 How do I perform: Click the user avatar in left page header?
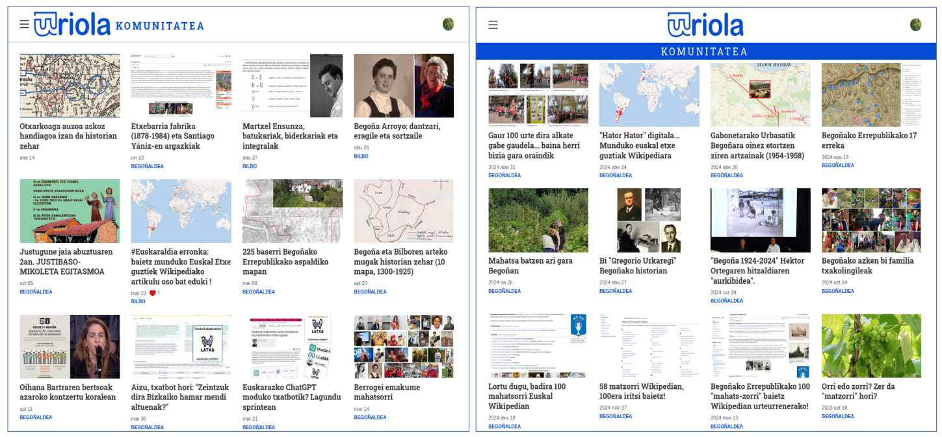pos(448,25)
